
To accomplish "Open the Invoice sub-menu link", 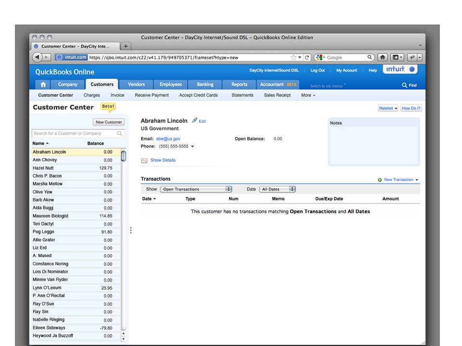I will coord(117,95).
